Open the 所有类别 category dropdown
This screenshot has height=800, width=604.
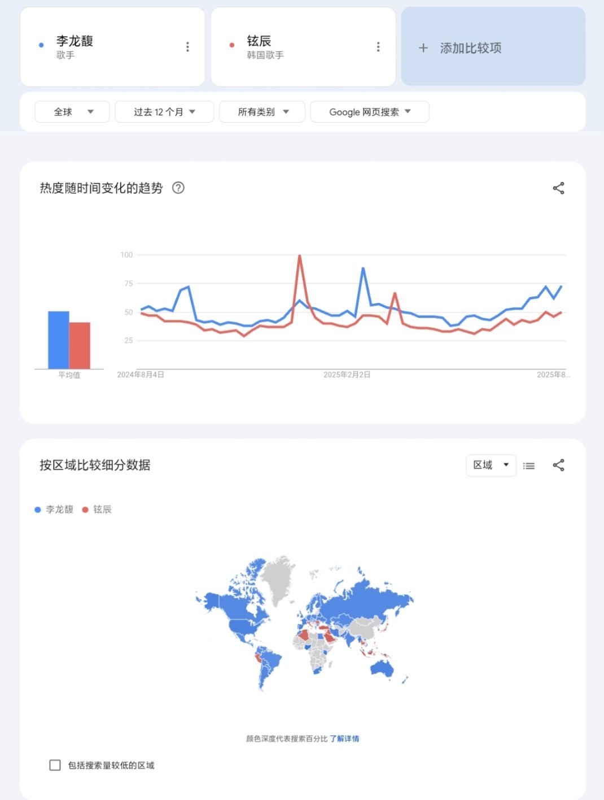[262, 112]
